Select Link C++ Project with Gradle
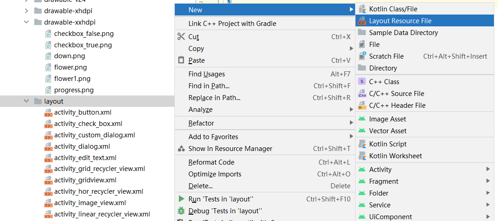The height and width of the screenshot is (221, 498). (232, 24)
